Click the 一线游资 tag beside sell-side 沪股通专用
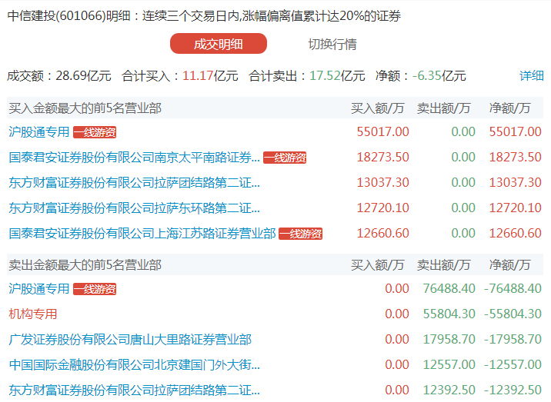Screen dimensions: 551x402 tap(95, 289)
